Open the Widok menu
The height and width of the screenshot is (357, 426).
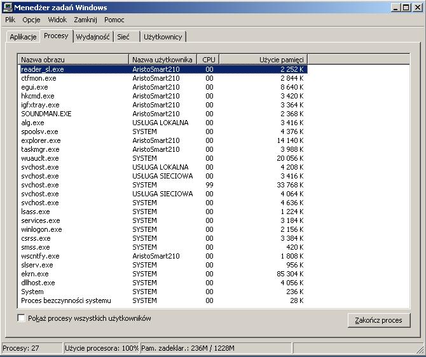point(57,20)
